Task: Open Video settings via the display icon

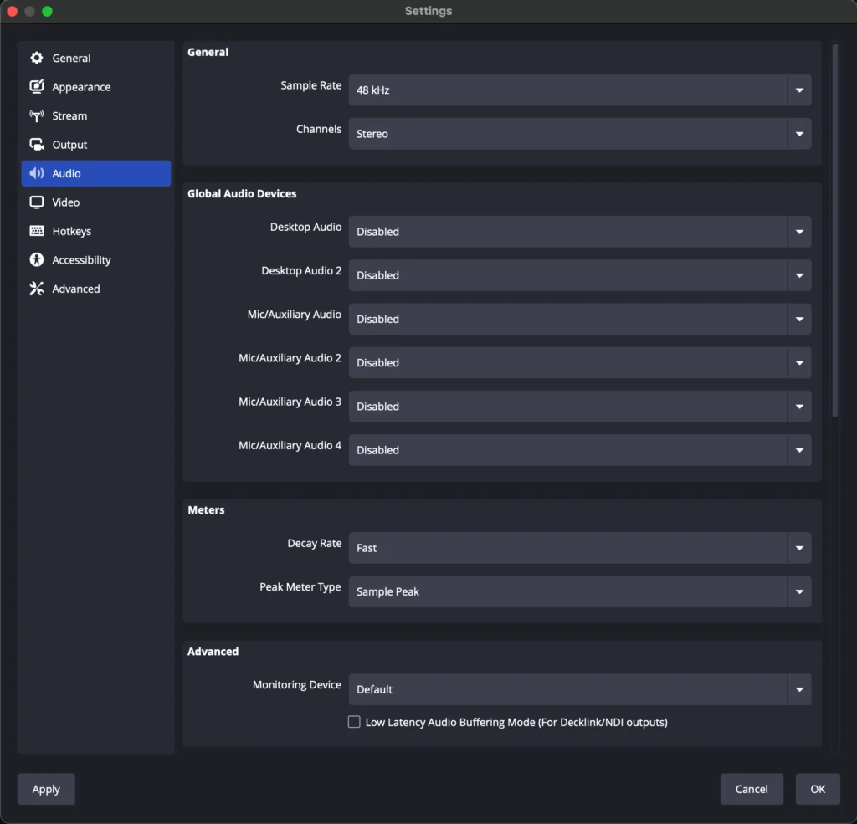Action: (37, 202)
